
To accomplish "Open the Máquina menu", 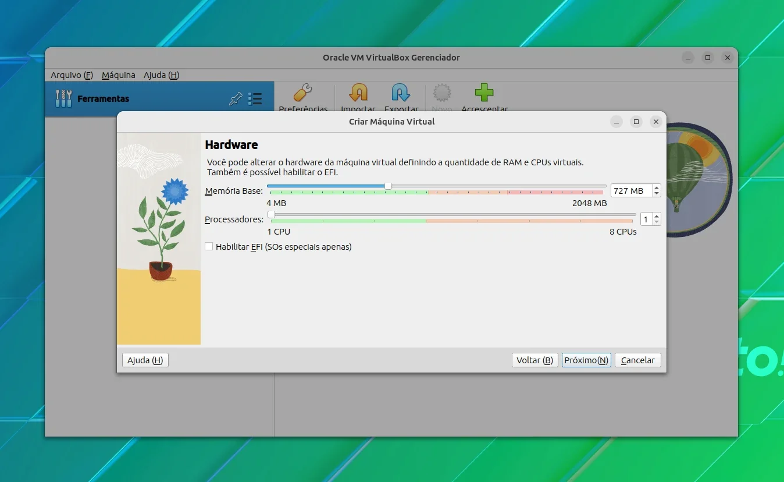I will (118, 75).
